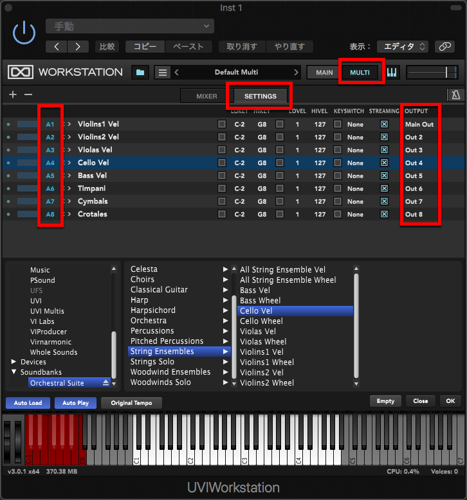Viewport: 467px width, 500px height.
Task: Toggle streaming for Violins1 Vel
Action: point(384,124)
